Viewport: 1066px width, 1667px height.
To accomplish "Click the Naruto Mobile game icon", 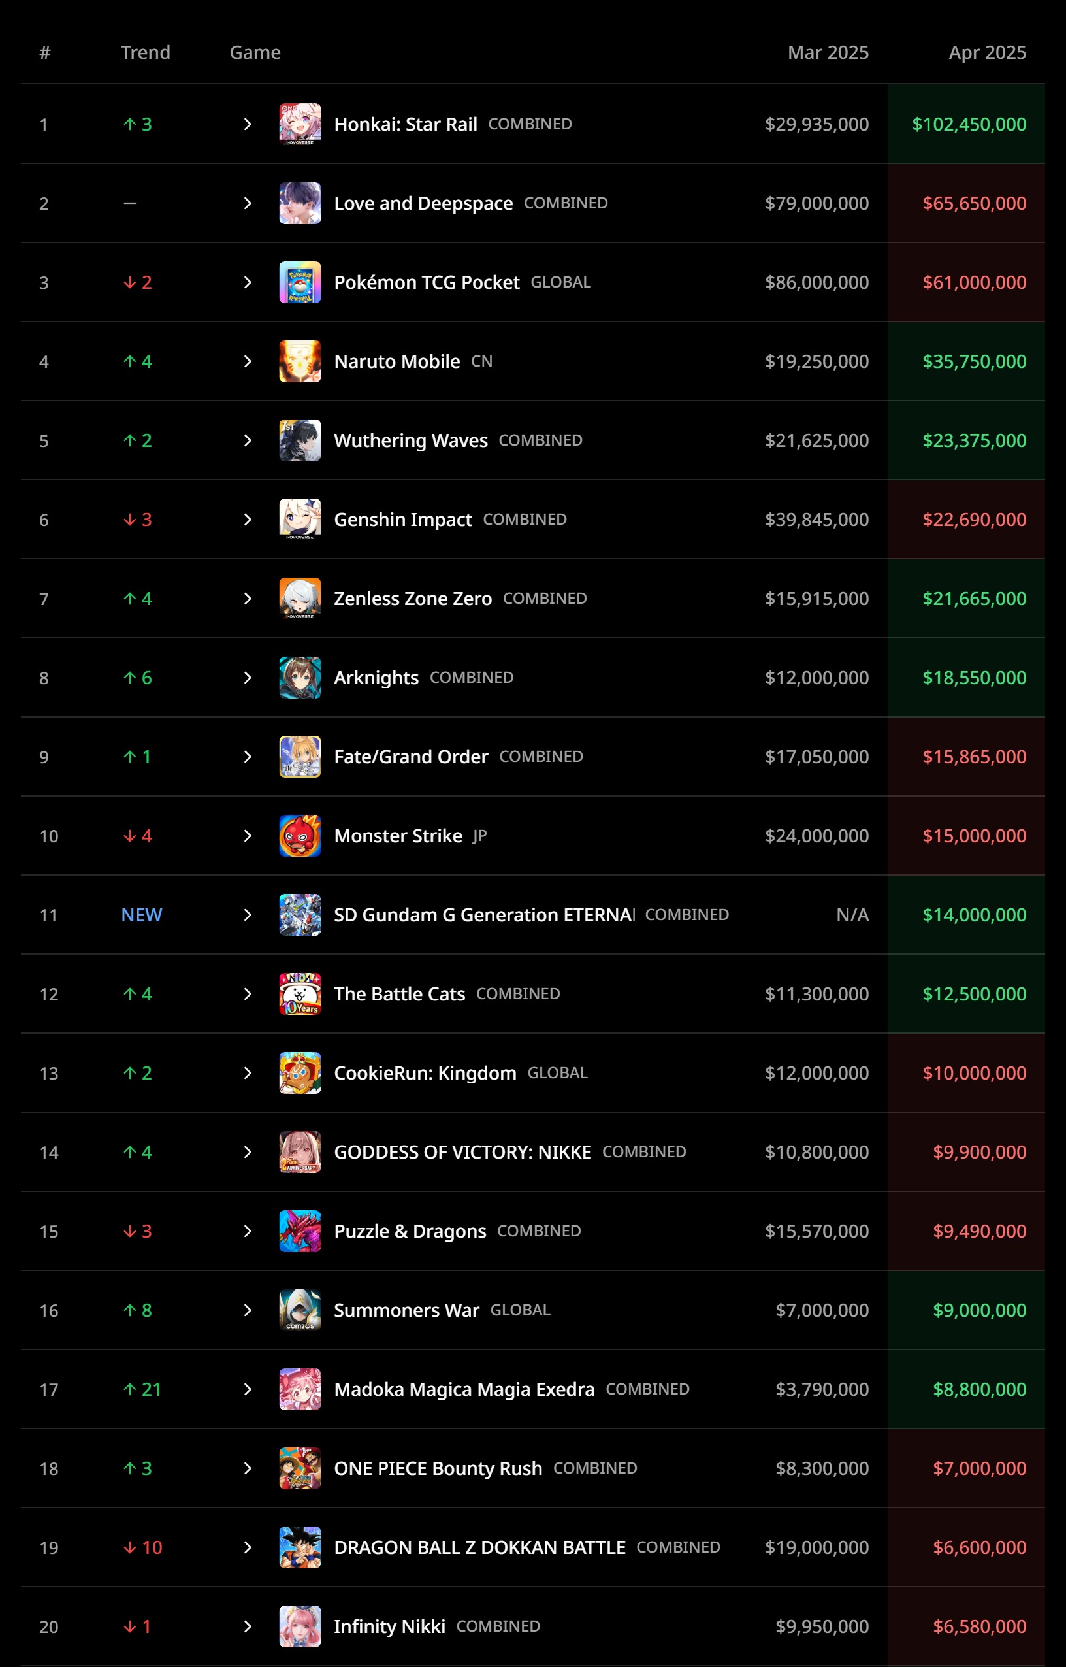I will coord(300,361).
